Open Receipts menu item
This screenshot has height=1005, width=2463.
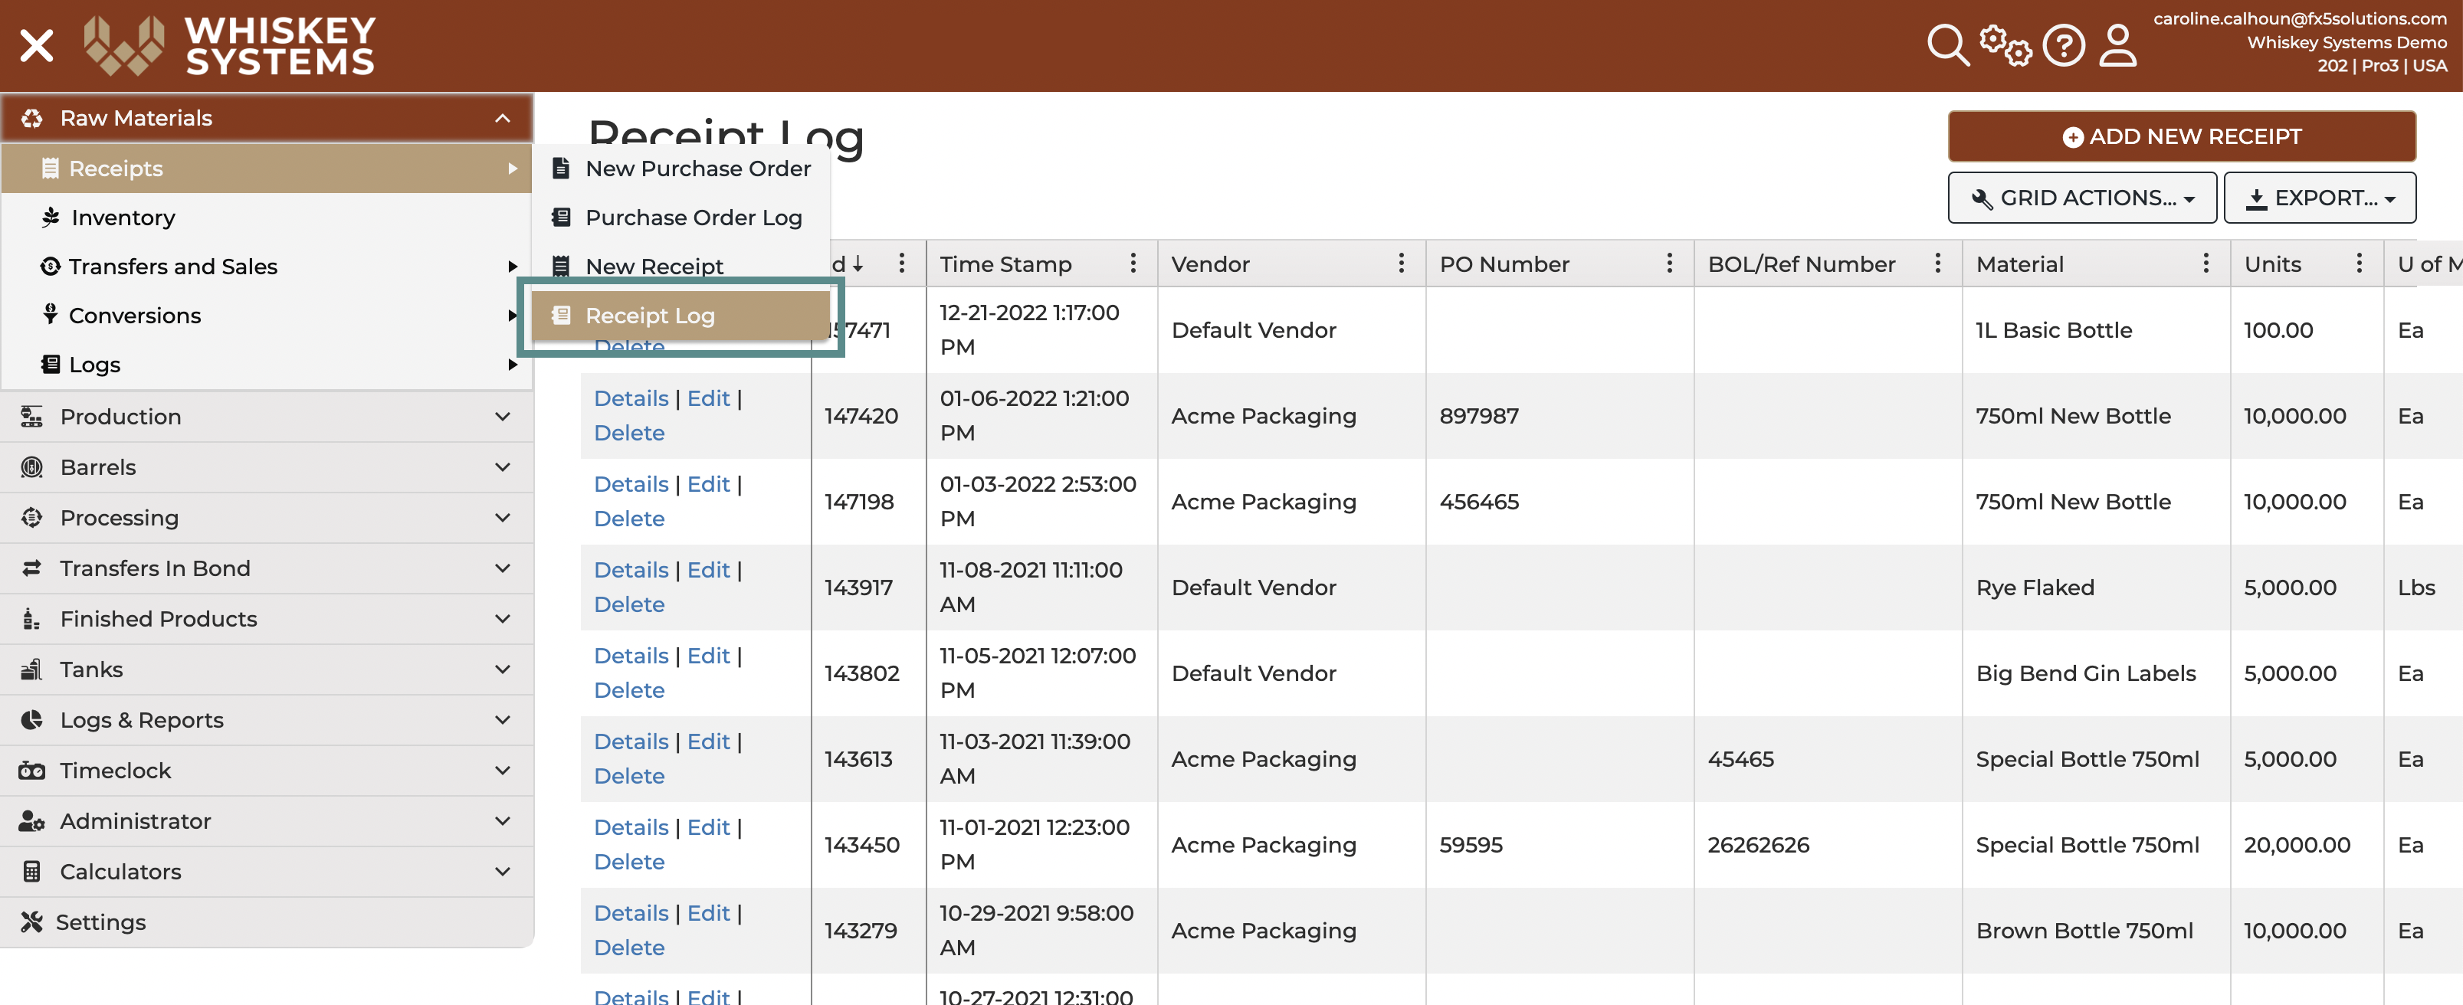267,168
